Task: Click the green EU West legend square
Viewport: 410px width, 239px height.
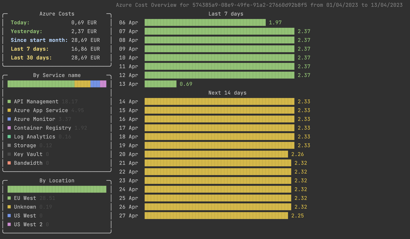Action: [x=9, y=198]
